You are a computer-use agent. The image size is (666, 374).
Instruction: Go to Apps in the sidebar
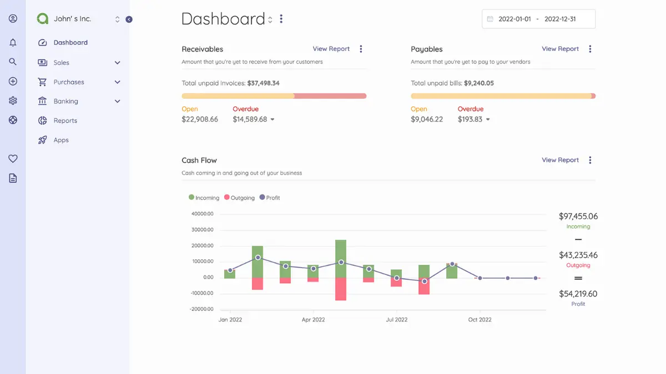tap(61, 140)
